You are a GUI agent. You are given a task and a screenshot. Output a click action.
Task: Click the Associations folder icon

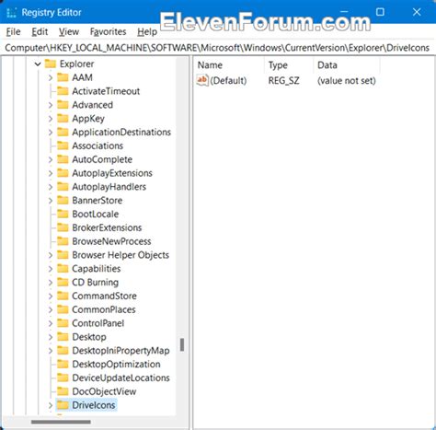63,145
